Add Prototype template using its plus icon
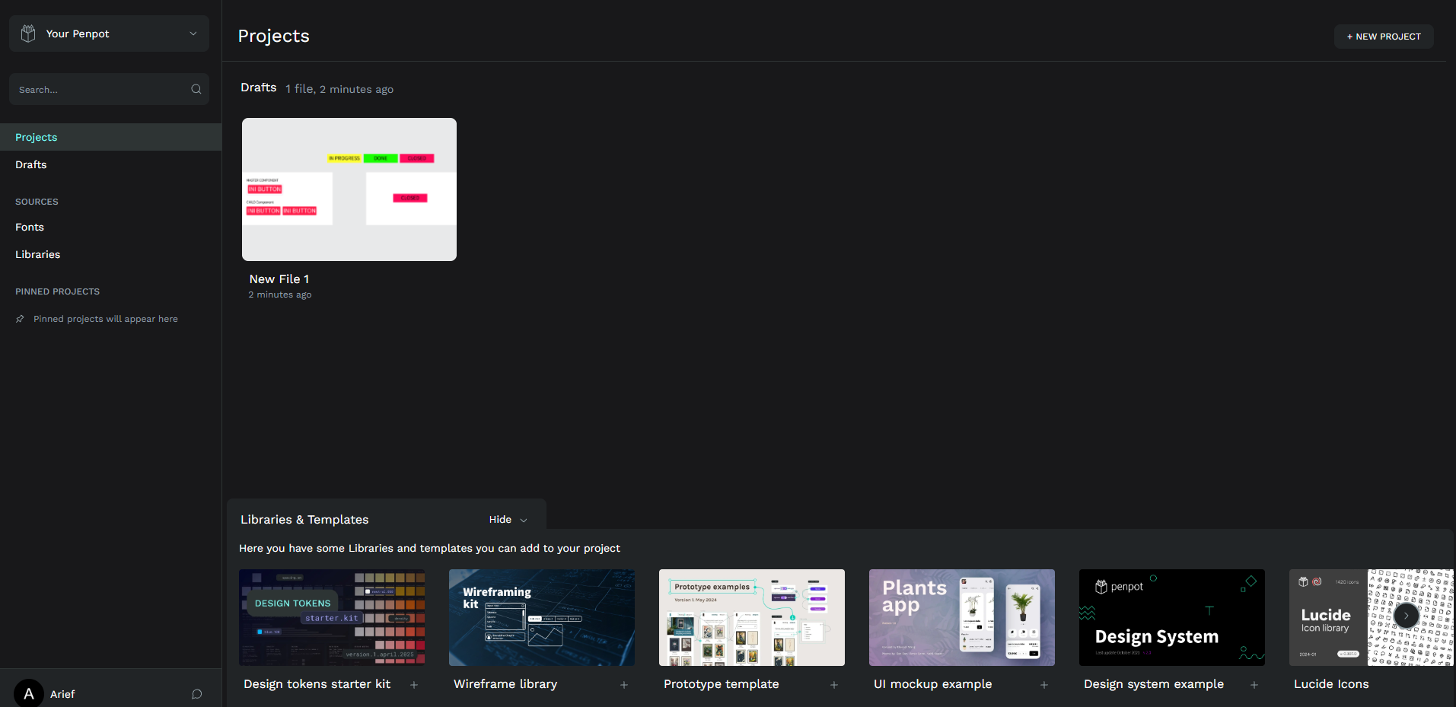 [834, 685]
